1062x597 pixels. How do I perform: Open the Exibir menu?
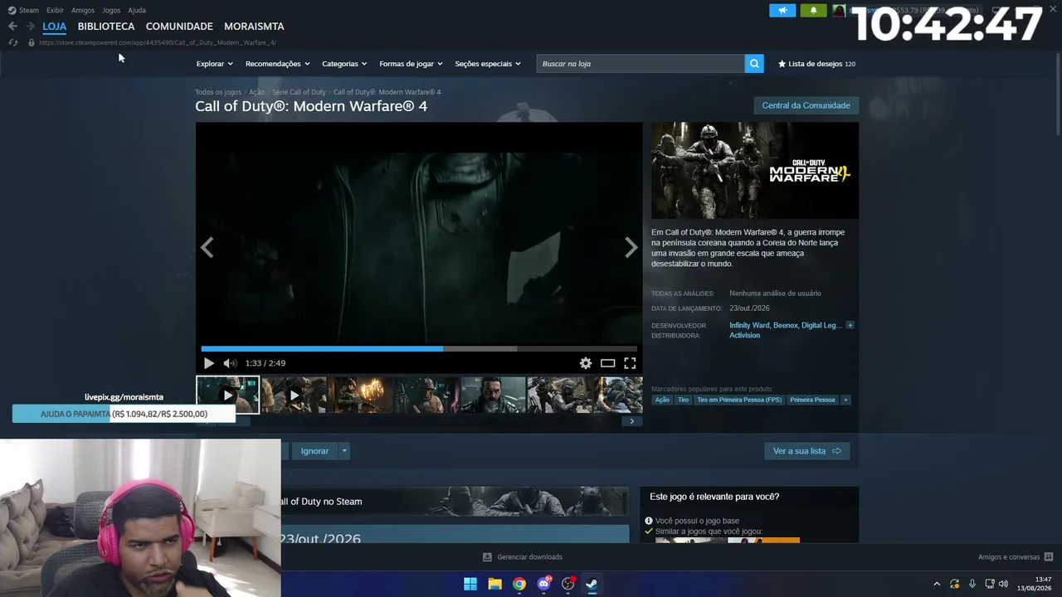pos(55,10)
